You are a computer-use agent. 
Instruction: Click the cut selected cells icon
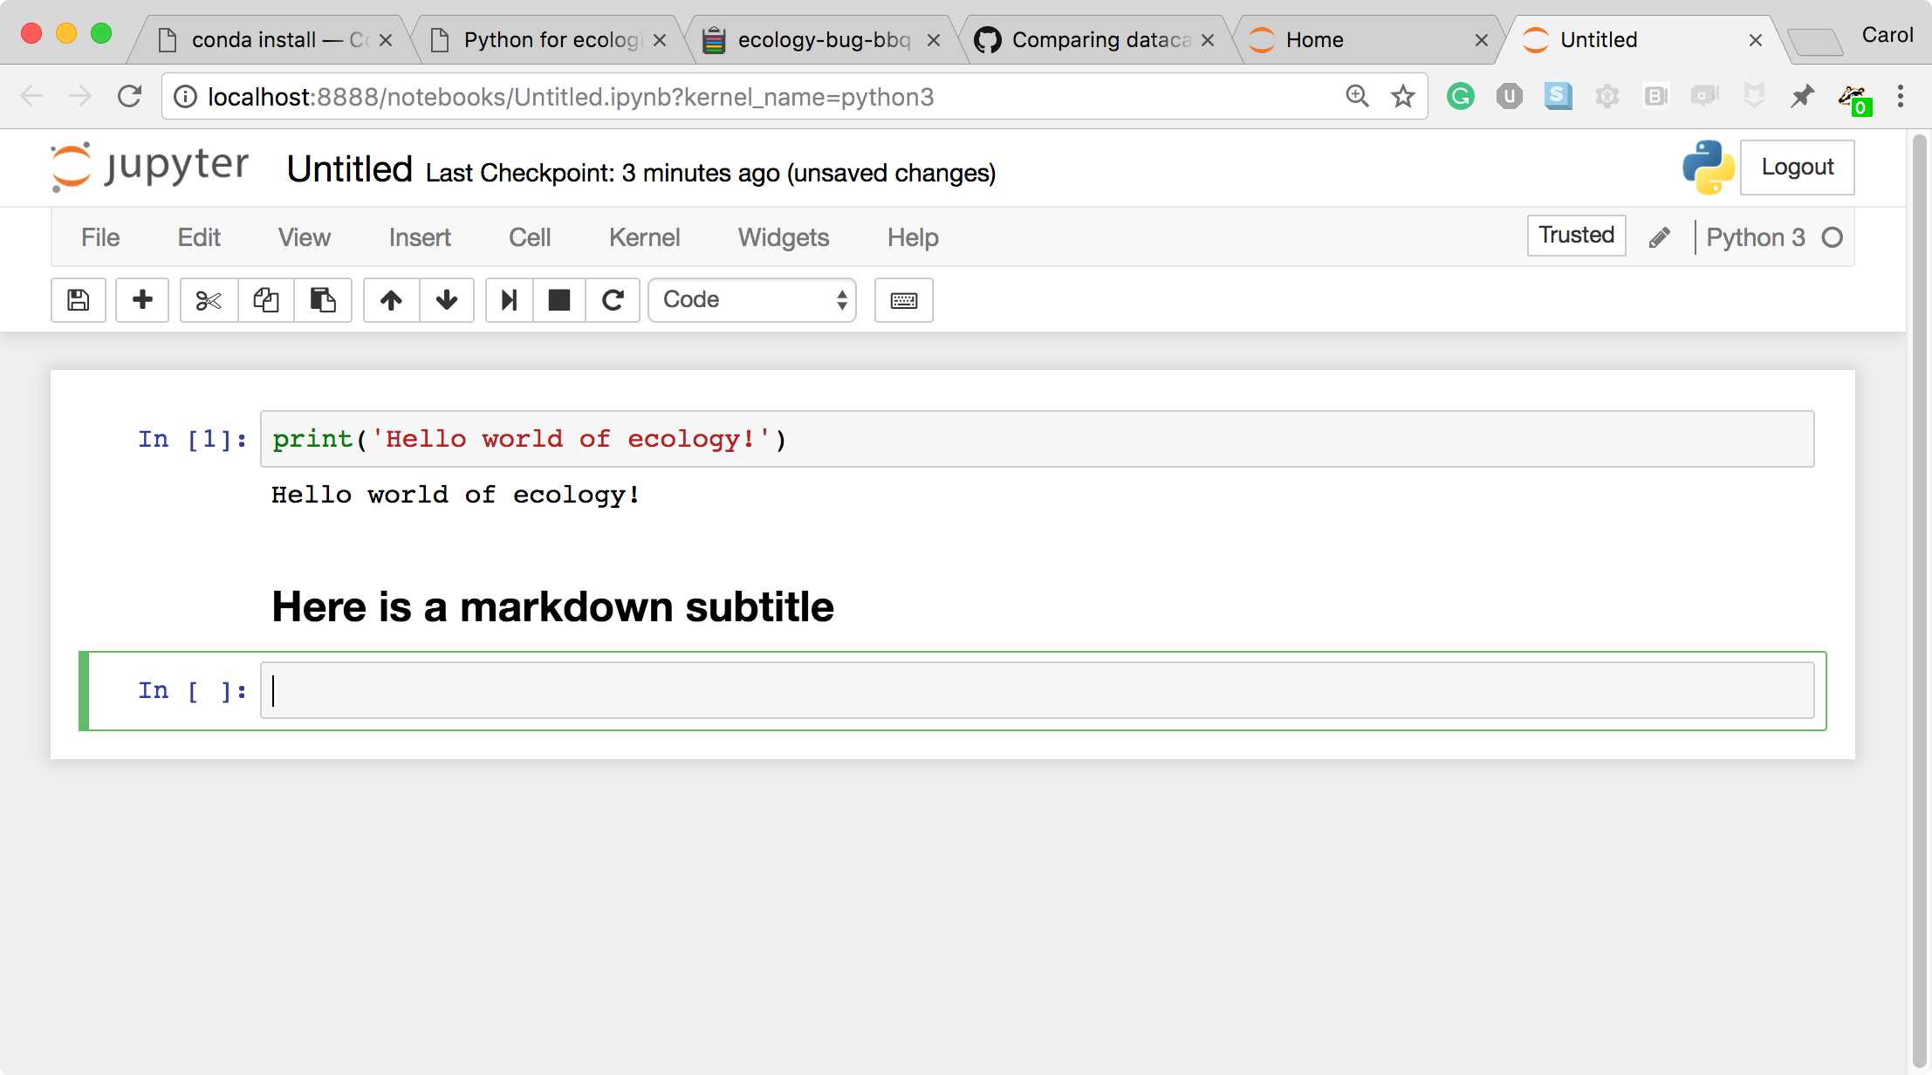tap(205, 298)
